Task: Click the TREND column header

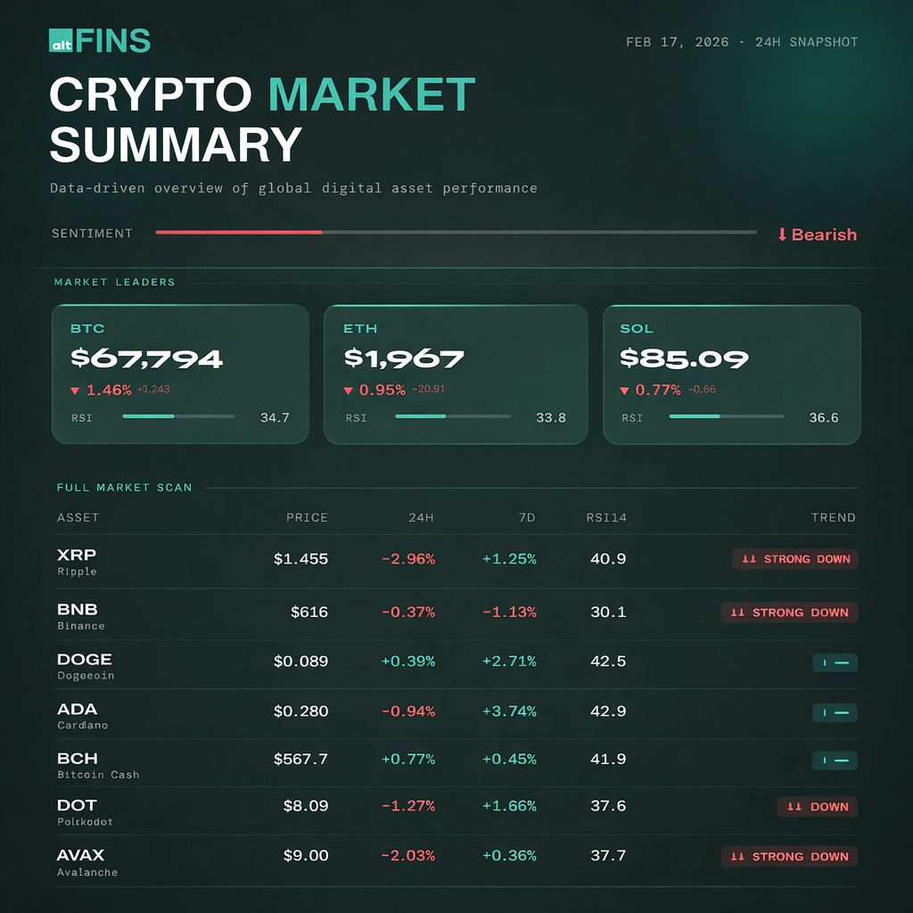Action: click(833, 517)
